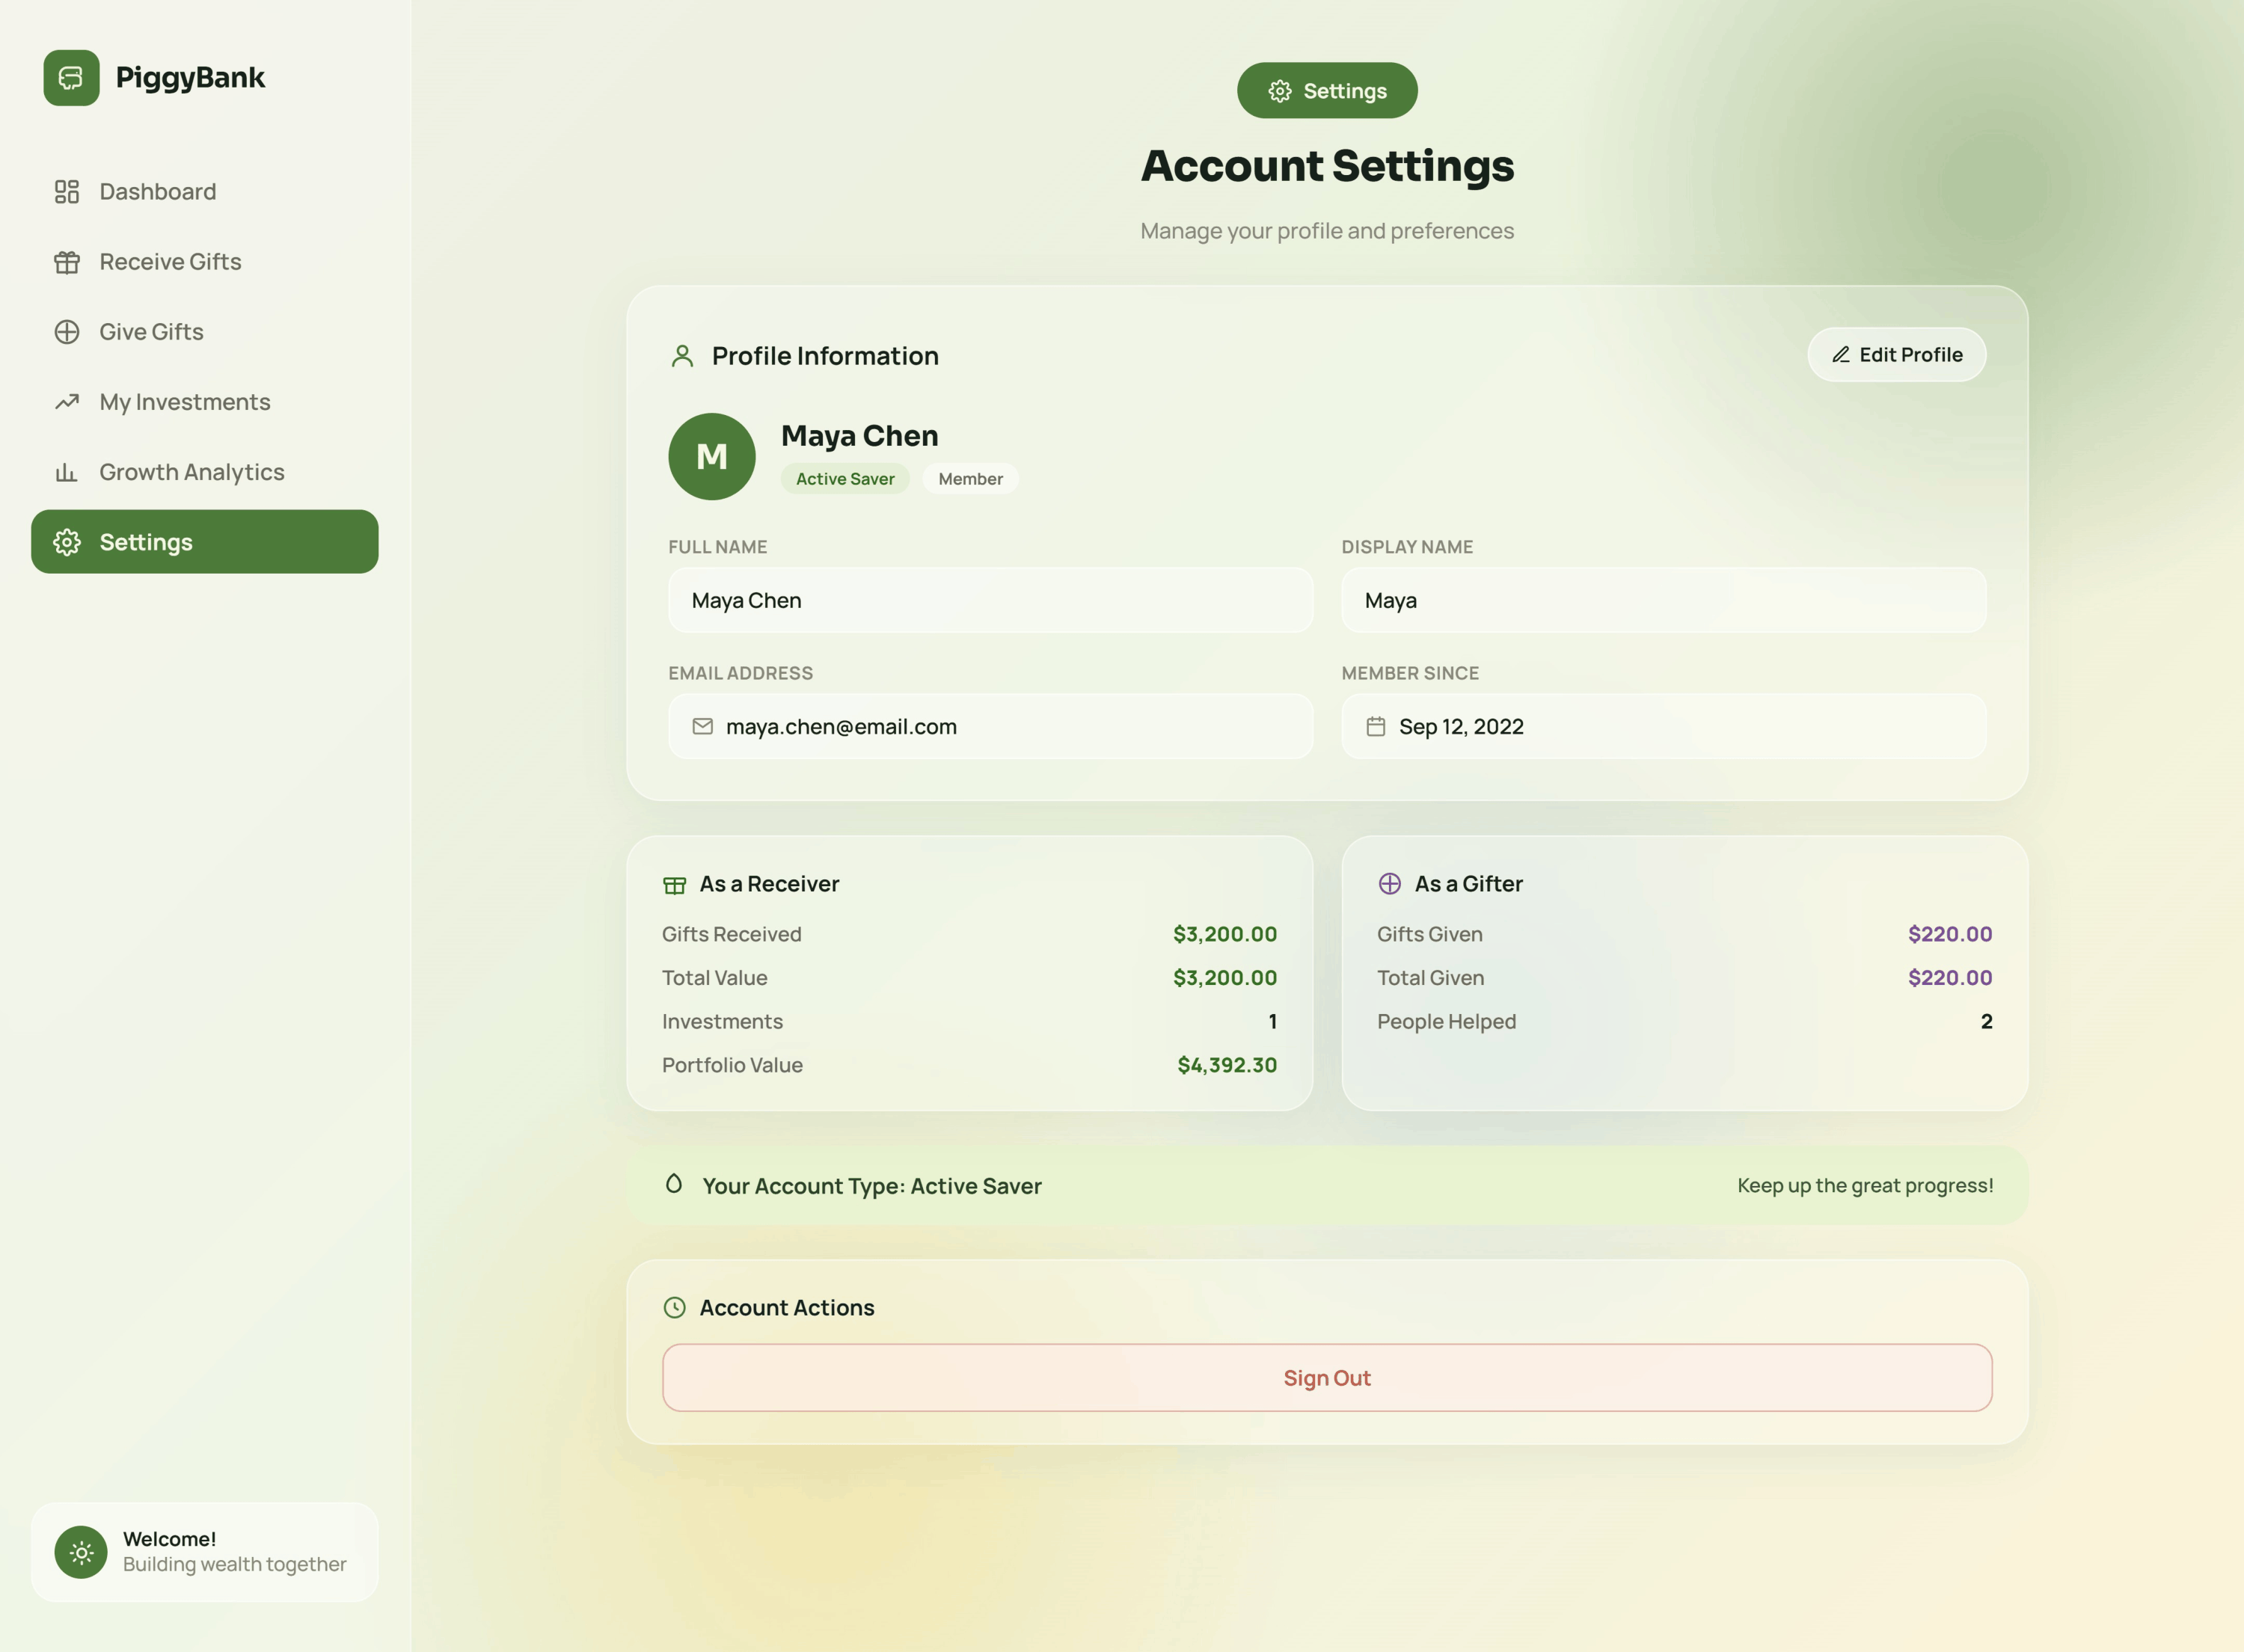Click 'Keep up the great progress!' text

pos(1865,1185)
